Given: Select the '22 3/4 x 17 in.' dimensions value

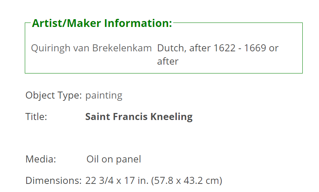Looking at the screenshot, I should coord(117,181).
